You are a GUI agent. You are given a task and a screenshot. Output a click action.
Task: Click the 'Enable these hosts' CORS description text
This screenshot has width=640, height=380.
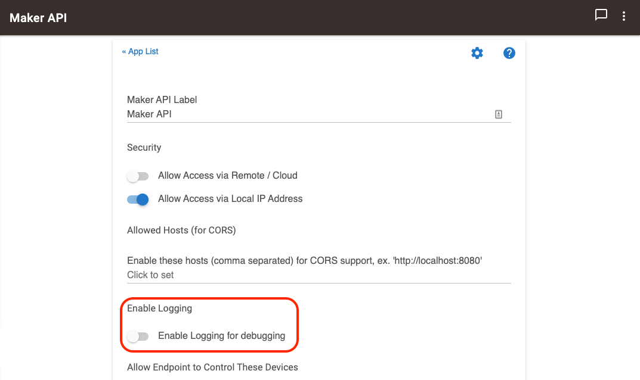304,260
